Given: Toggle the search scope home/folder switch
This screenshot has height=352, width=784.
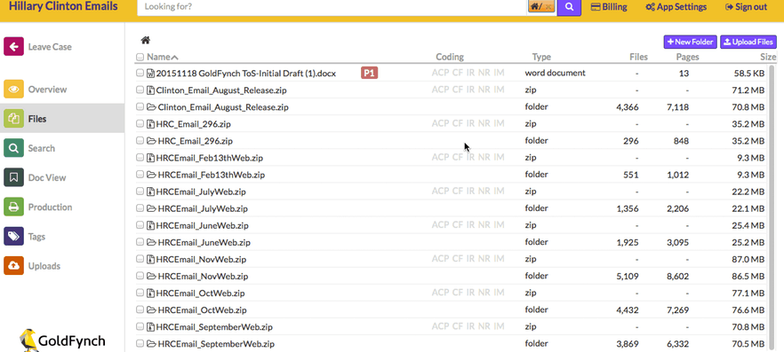Looking at the screenshot, I should click(541, 7).
